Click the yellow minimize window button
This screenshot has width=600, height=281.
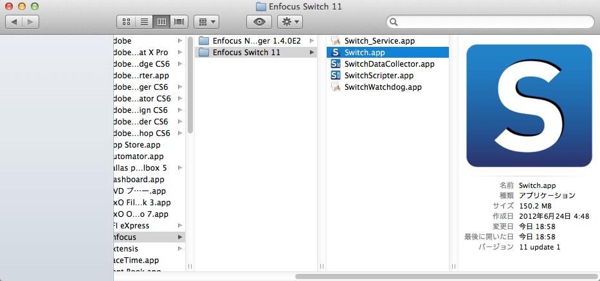pyautogui.click(x=22, y=6)
